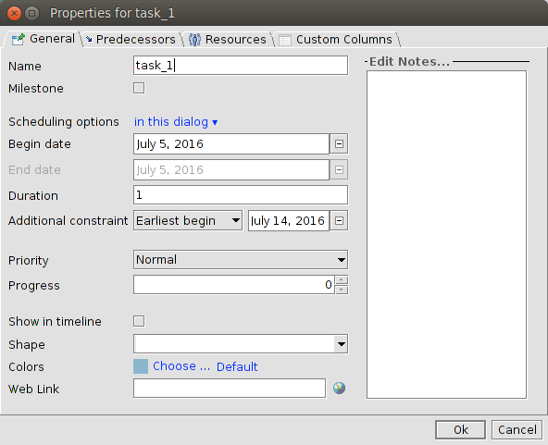This screenshot has height=445, width=548.
Task: Click the Resources tab people icon
Action: point(194,40)
